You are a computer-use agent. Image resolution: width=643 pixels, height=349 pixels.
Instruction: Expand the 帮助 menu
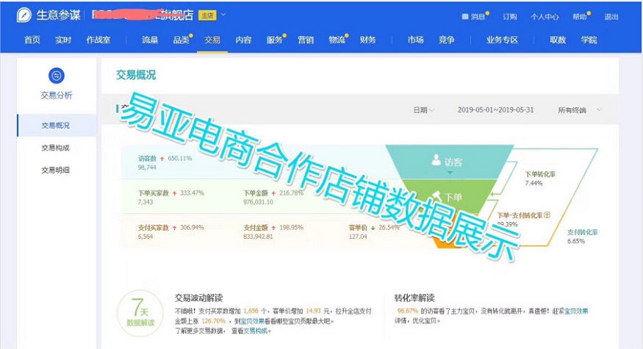tap(581, 16)
